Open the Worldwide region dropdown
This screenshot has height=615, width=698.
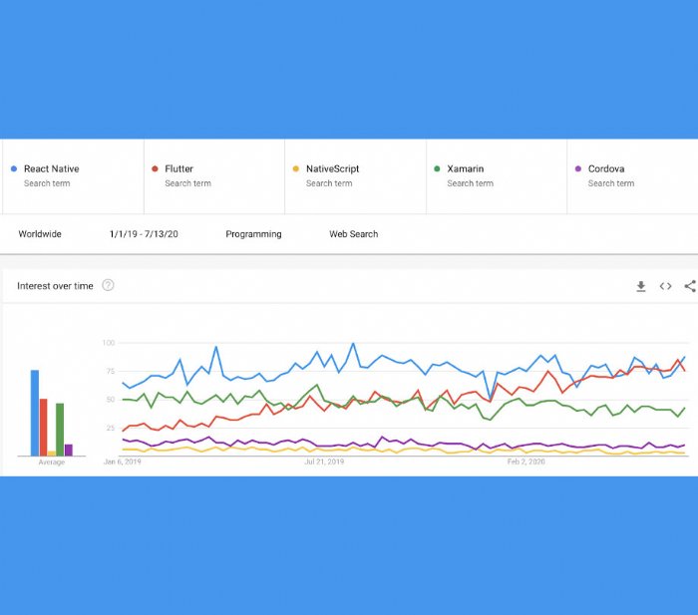[40, 234]
